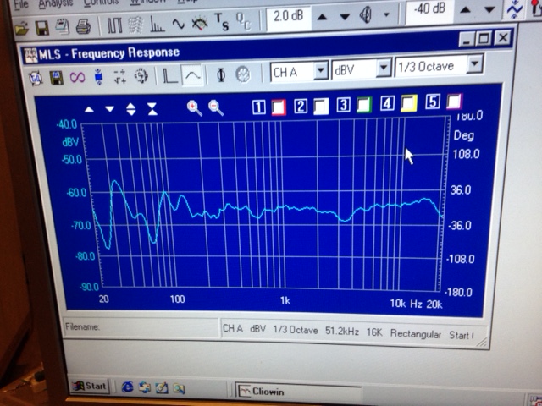Click the Filename field in status bar

click(141, 327)
